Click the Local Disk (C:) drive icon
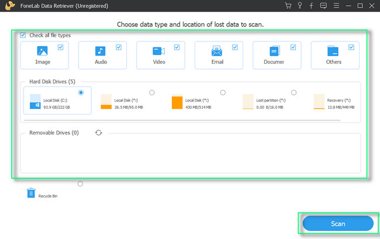Screen dimensions: 380x239 pos(35,102)
